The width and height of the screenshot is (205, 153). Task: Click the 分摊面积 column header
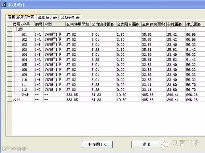point(176,24)
